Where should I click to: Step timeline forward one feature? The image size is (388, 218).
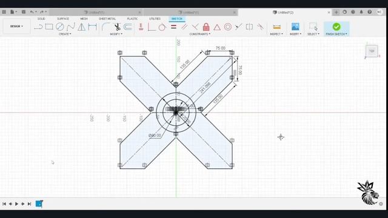23,204
